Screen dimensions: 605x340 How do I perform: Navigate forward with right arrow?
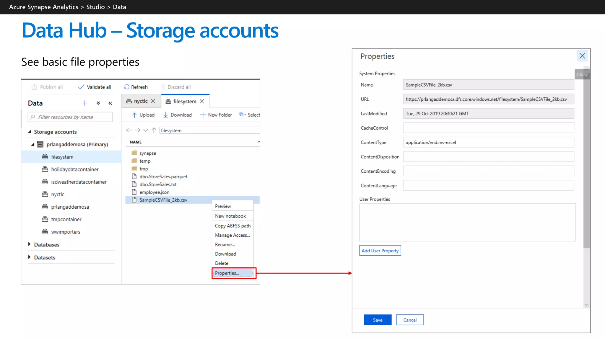(137, 130)
